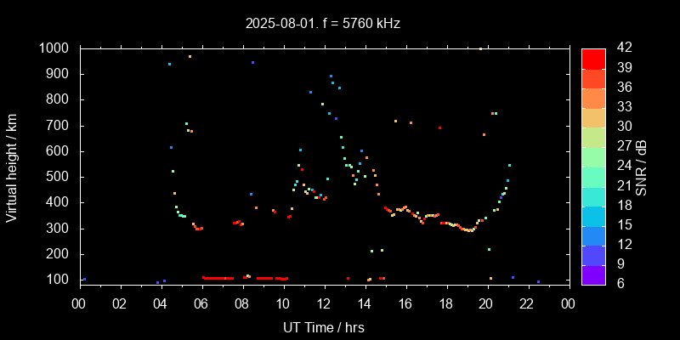The height and width of the screenshot is (340, 680).
Task: Select the light green 24–27 dB colorbar band
Action: tap(593, 156)
